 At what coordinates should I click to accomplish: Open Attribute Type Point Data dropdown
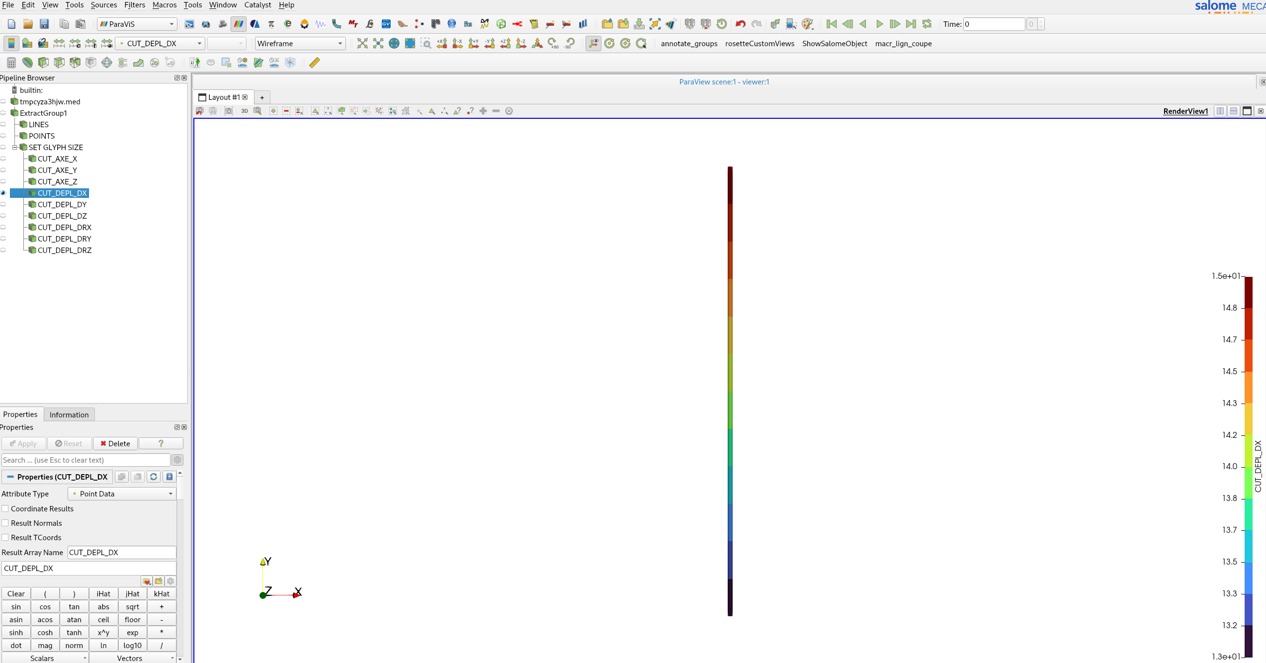tap(122, 494)
